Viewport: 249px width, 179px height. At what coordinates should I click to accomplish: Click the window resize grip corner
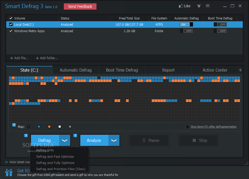point(246,163)
